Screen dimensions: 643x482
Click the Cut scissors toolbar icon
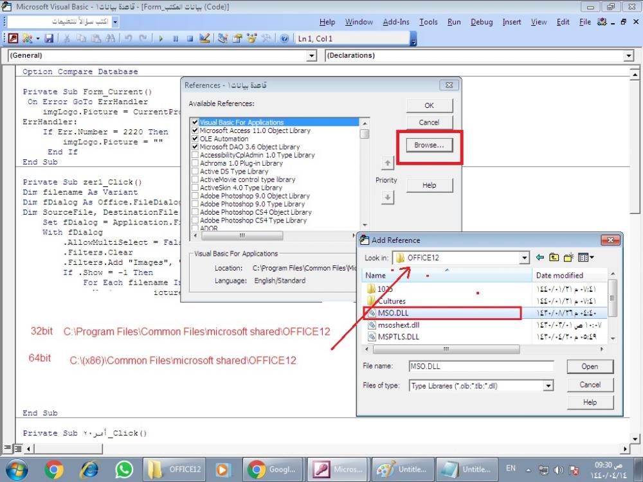point(66,39)
